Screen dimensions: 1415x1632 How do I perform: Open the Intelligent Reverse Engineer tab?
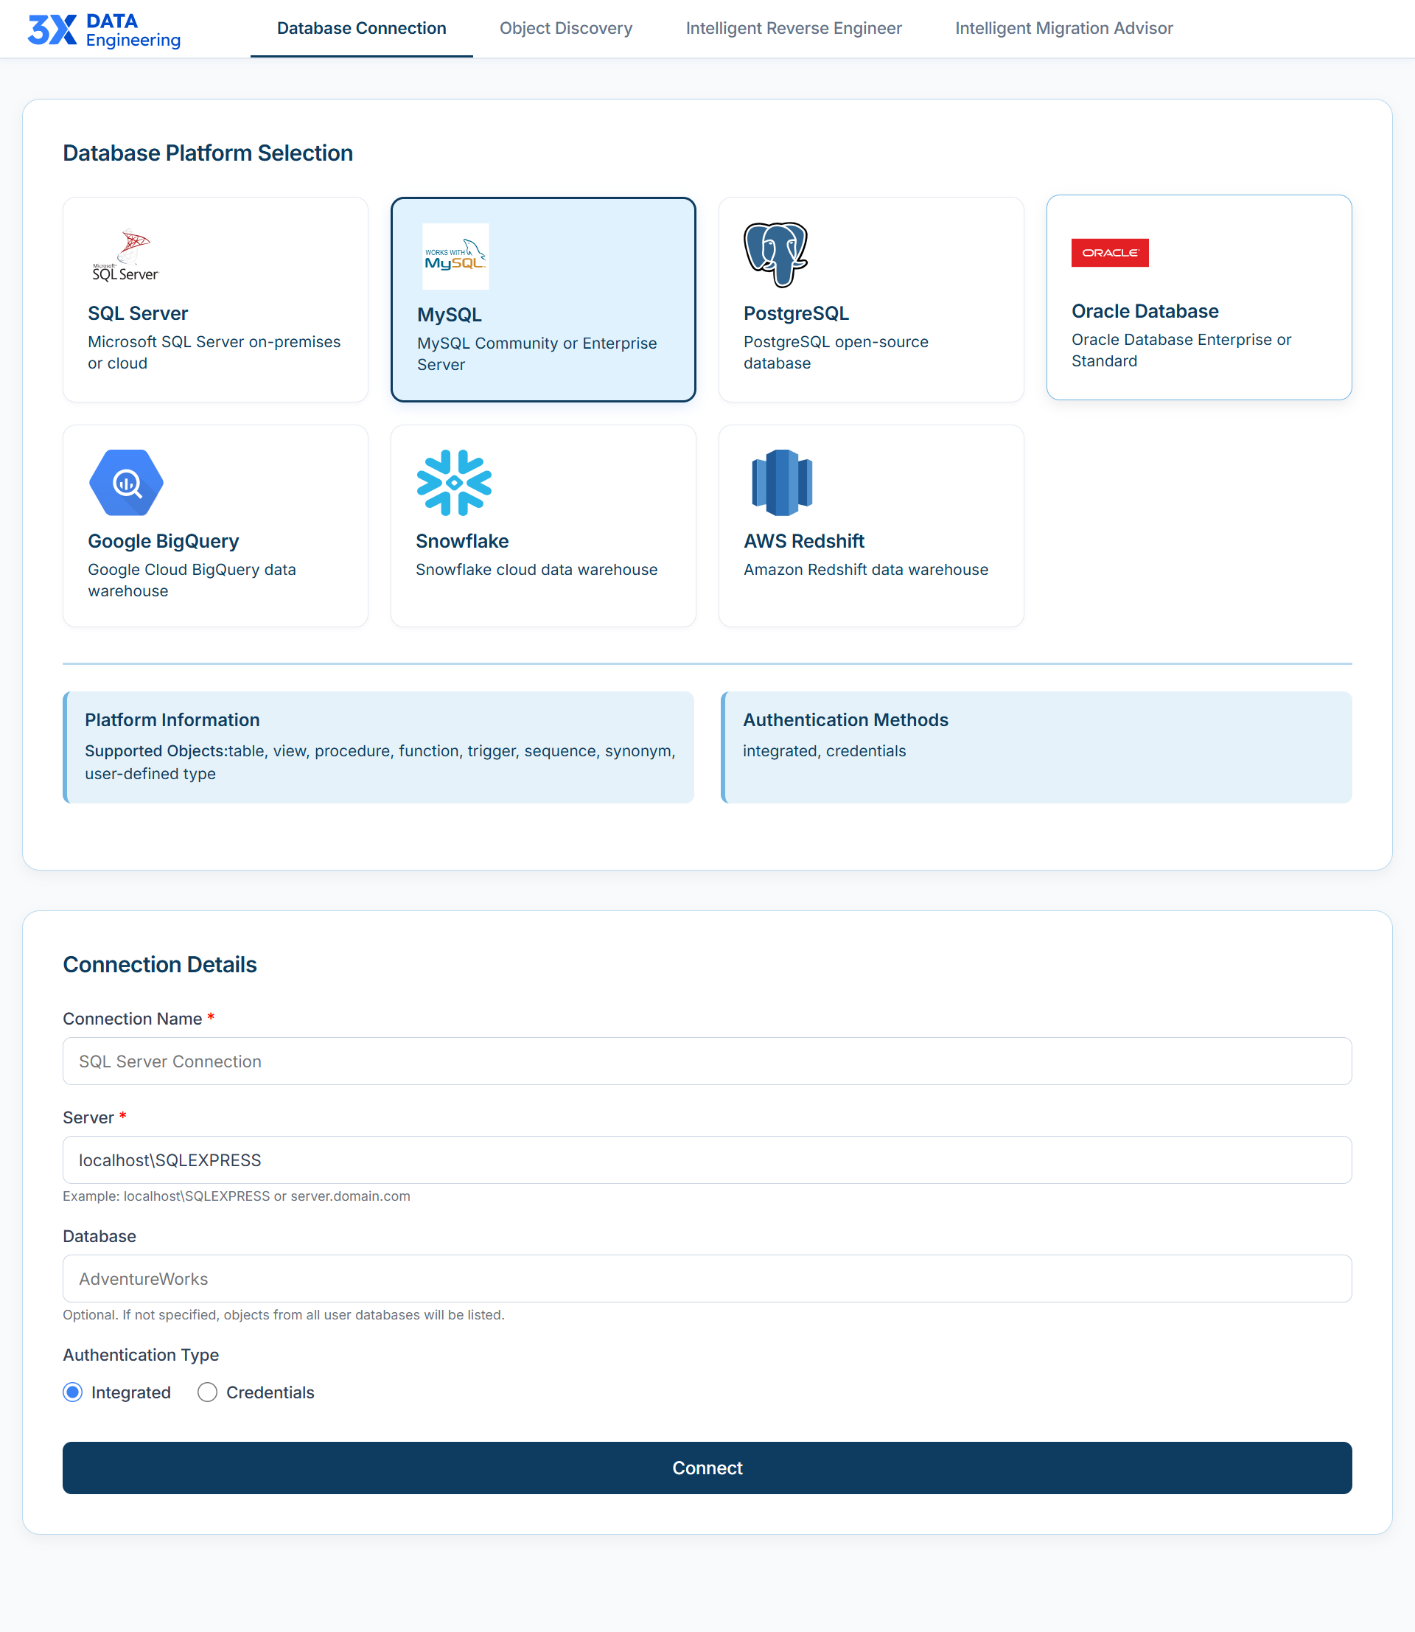point(794,29)
